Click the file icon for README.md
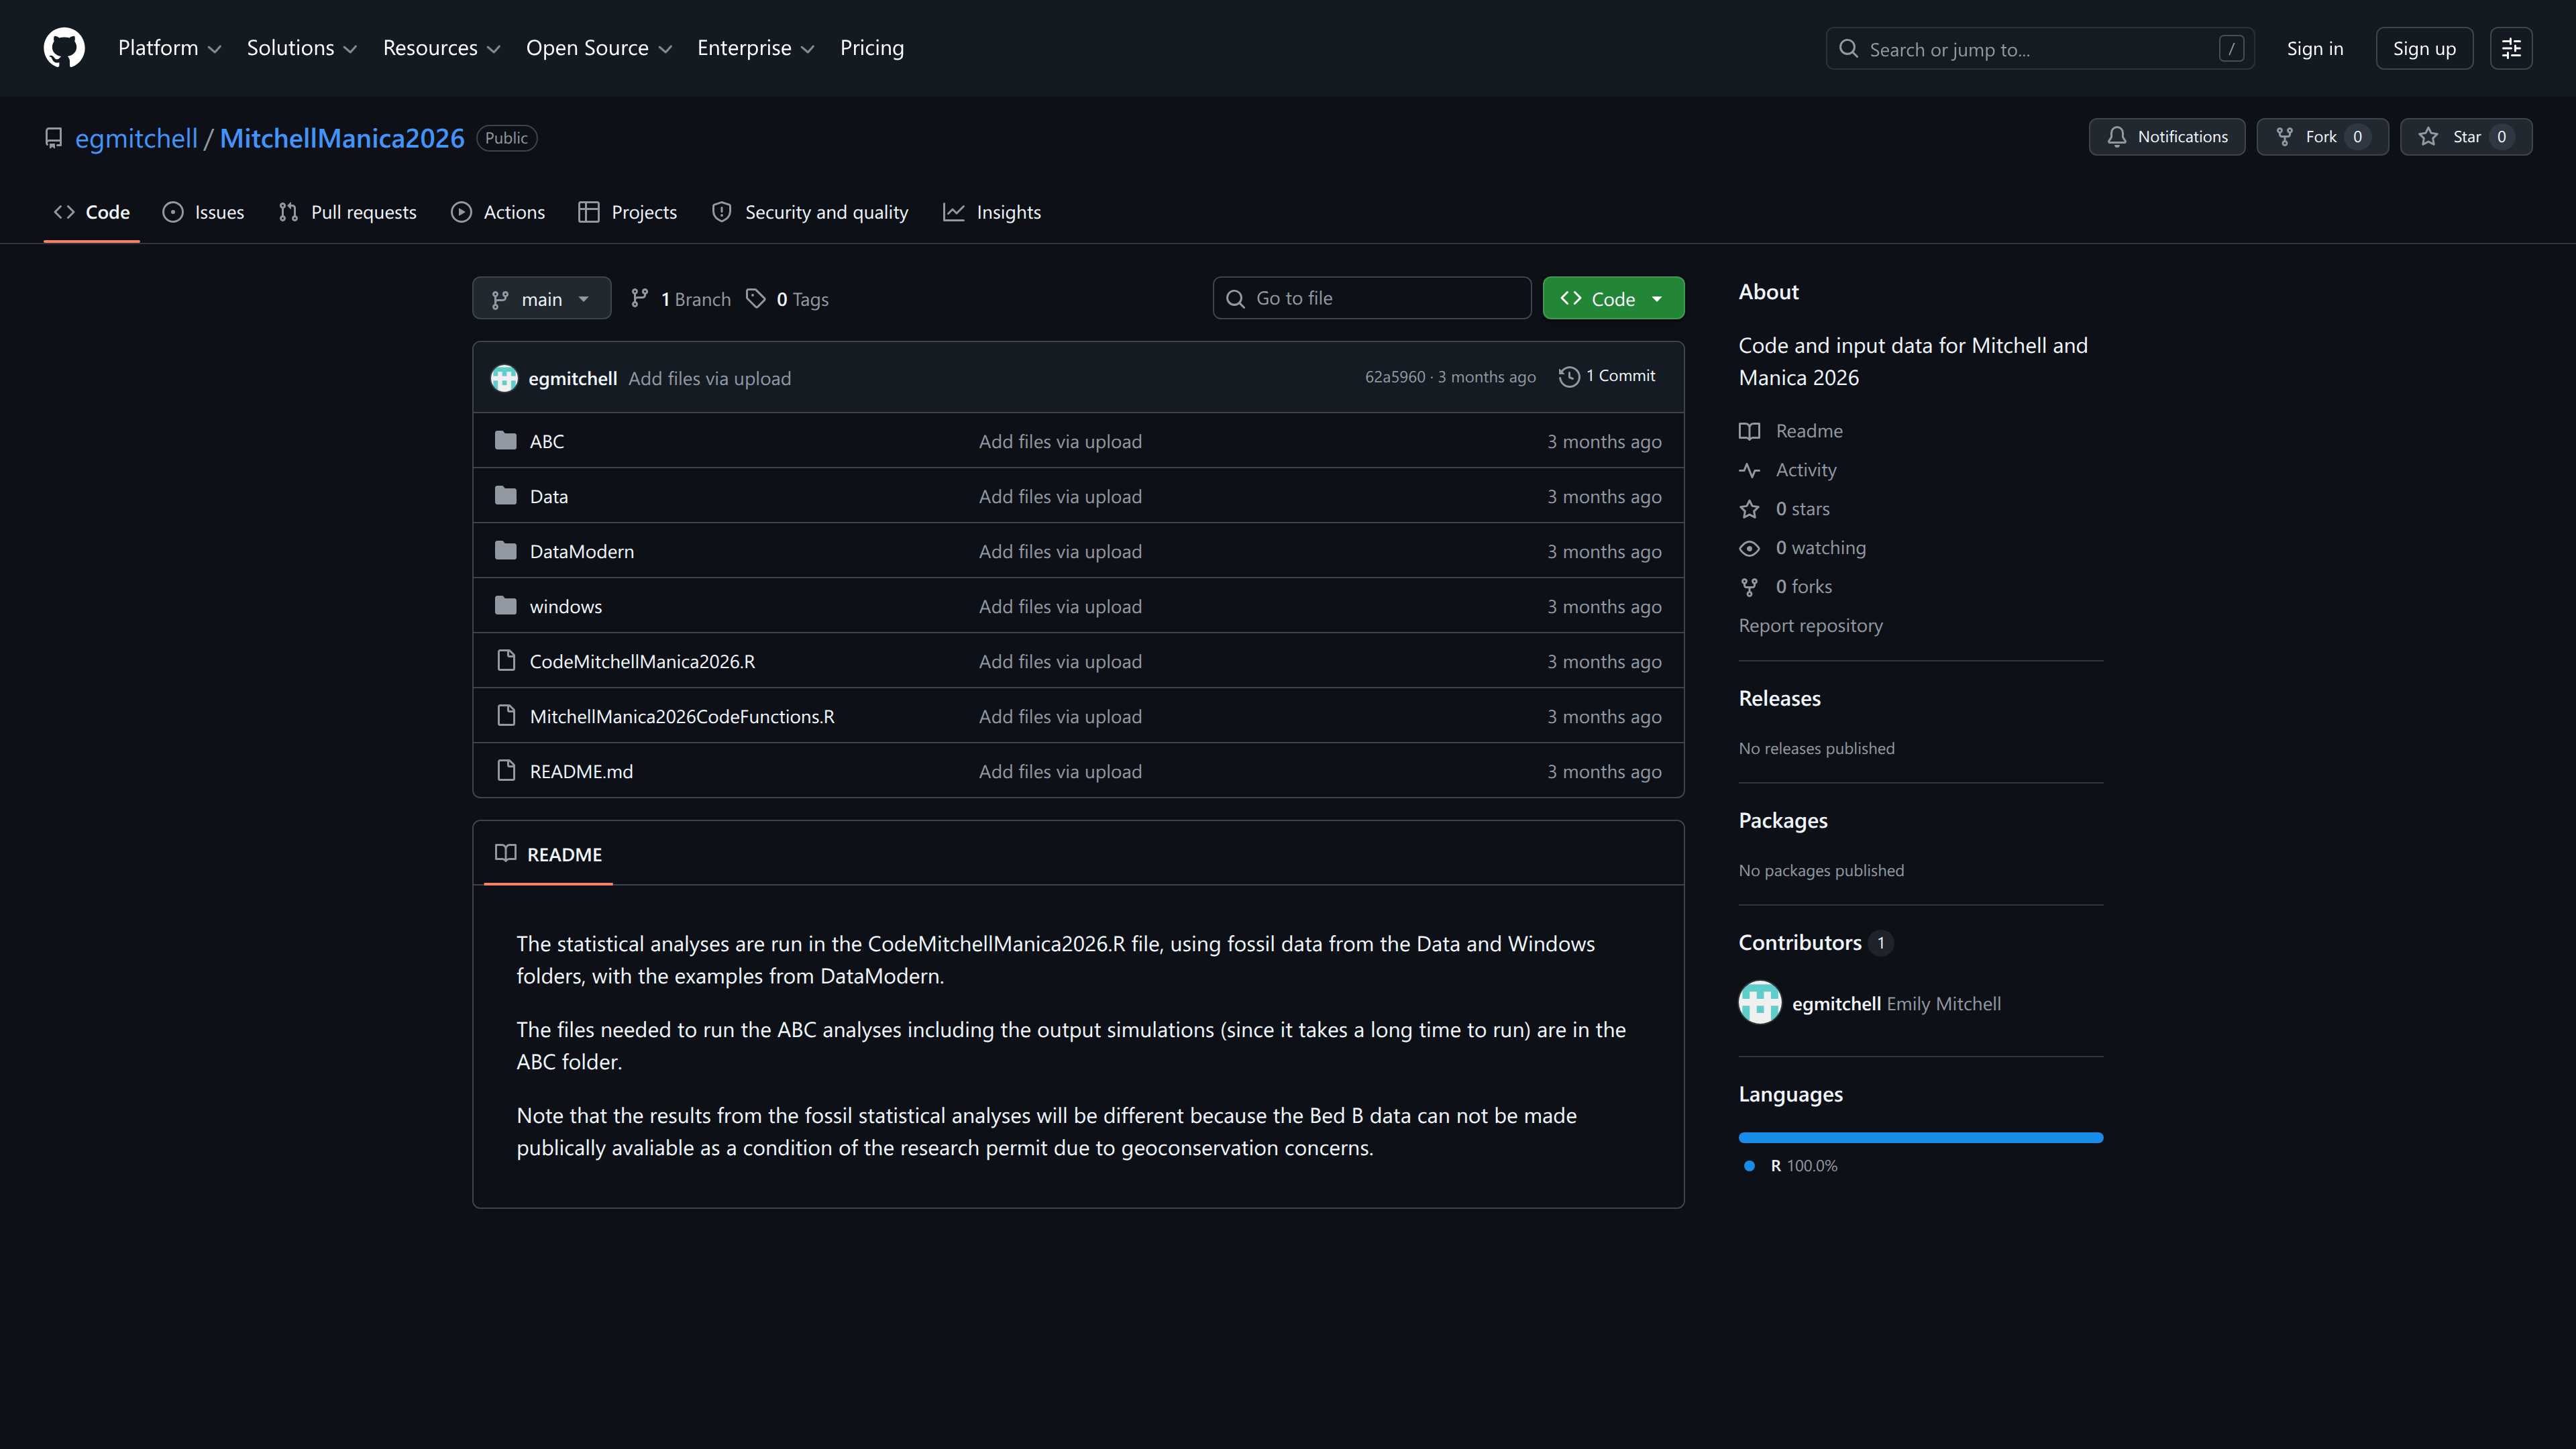This screenshot has height=1449, width=2576. coord(506,771)
